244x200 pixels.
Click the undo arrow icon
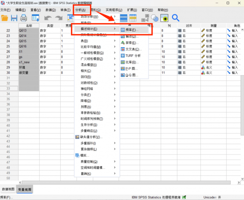(48, 18)
